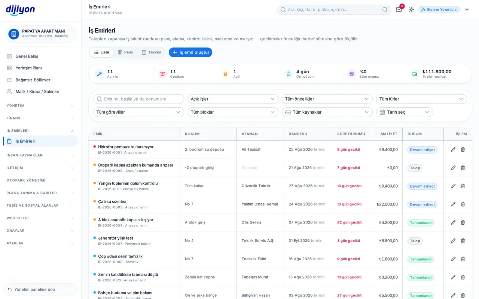Screen dimensions: 479x299
Task: Switch to the Liste view tab
Action: 101,52
